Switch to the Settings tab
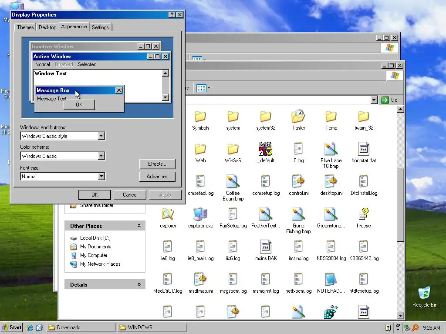446x334 pixels. point(100,27)
